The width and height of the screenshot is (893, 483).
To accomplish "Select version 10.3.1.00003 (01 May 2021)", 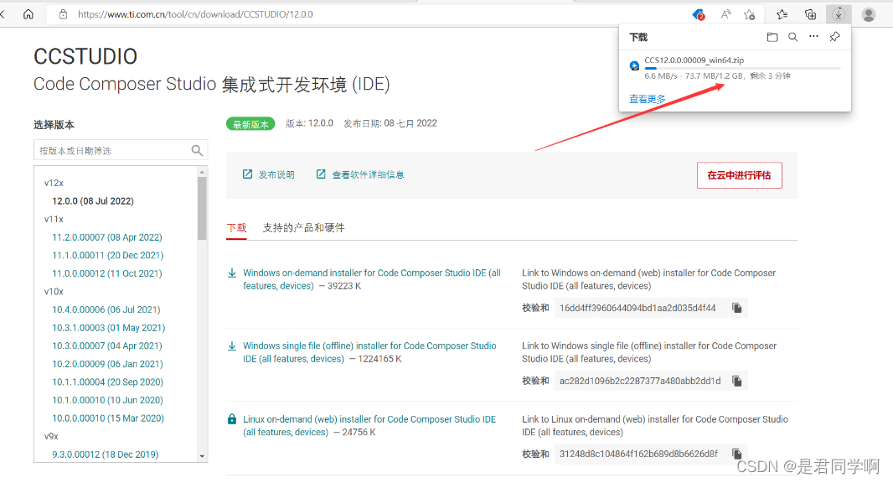I will tap(109, 328).
